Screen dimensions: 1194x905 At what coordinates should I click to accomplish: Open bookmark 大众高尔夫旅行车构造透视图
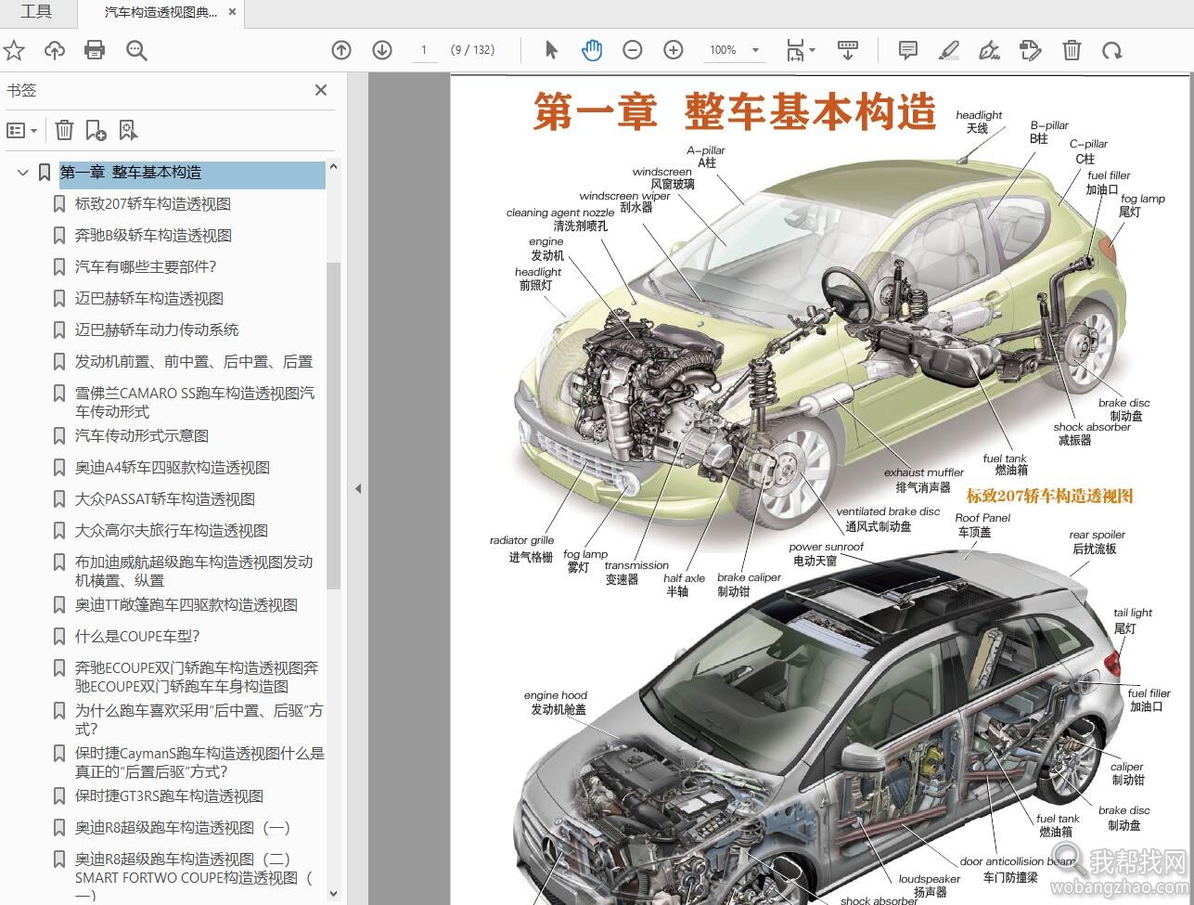(172, 530)
